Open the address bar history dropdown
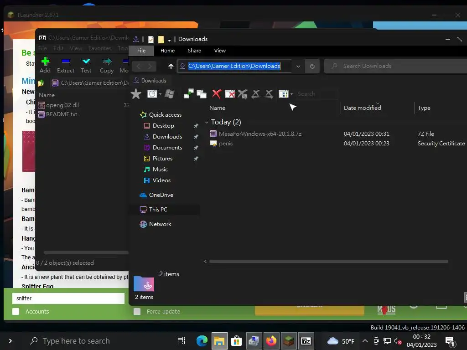Screen dimensions: 467x350 tap(298, 67)
